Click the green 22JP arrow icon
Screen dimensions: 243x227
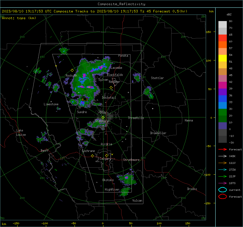pos(222,176)
